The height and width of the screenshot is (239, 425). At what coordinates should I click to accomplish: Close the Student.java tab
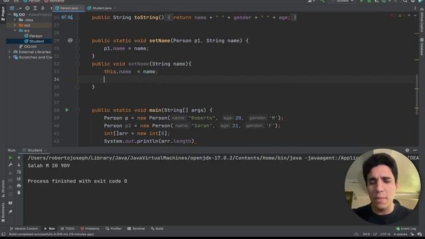pos(115,8)
